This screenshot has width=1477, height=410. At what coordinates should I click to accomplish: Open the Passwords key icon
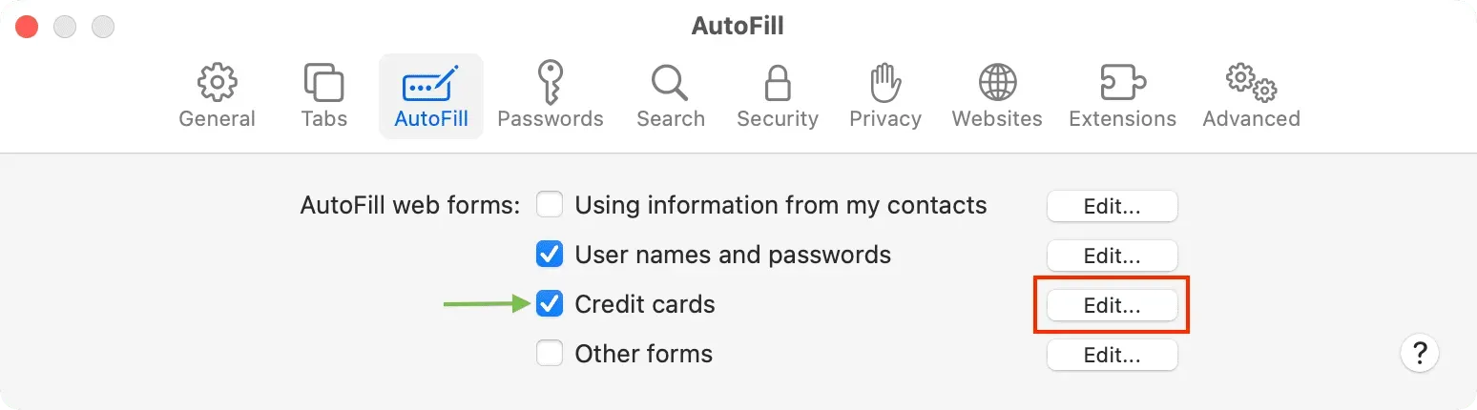tap(551, 82)
